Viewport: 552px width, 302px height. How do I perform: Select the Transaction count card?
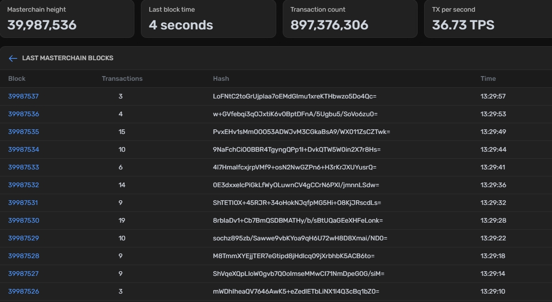click(x=349, y=19)
